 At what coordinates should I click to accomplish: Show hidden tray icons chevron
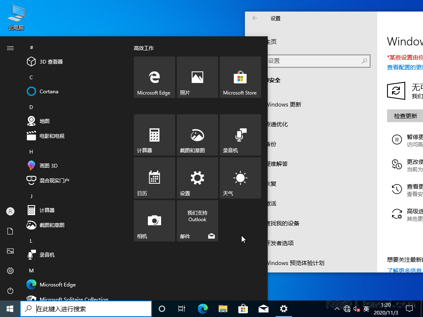[337, 309]
